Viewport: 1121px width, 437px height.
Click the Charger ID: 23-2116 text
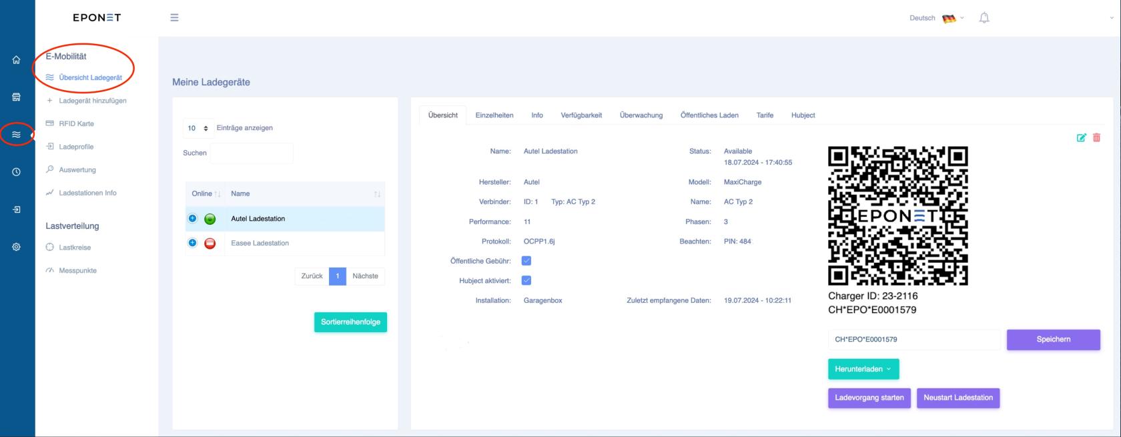873,296
